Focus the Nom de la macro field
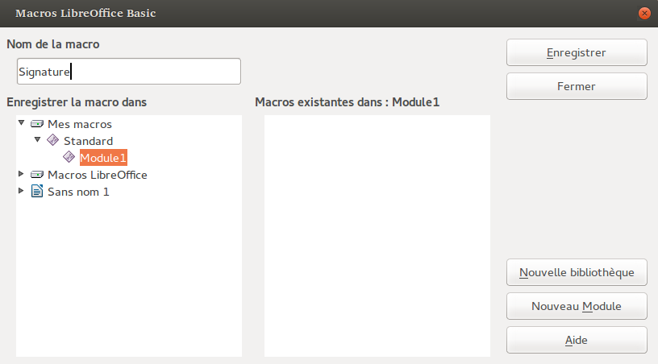The image size is (658, 364). 129,71
